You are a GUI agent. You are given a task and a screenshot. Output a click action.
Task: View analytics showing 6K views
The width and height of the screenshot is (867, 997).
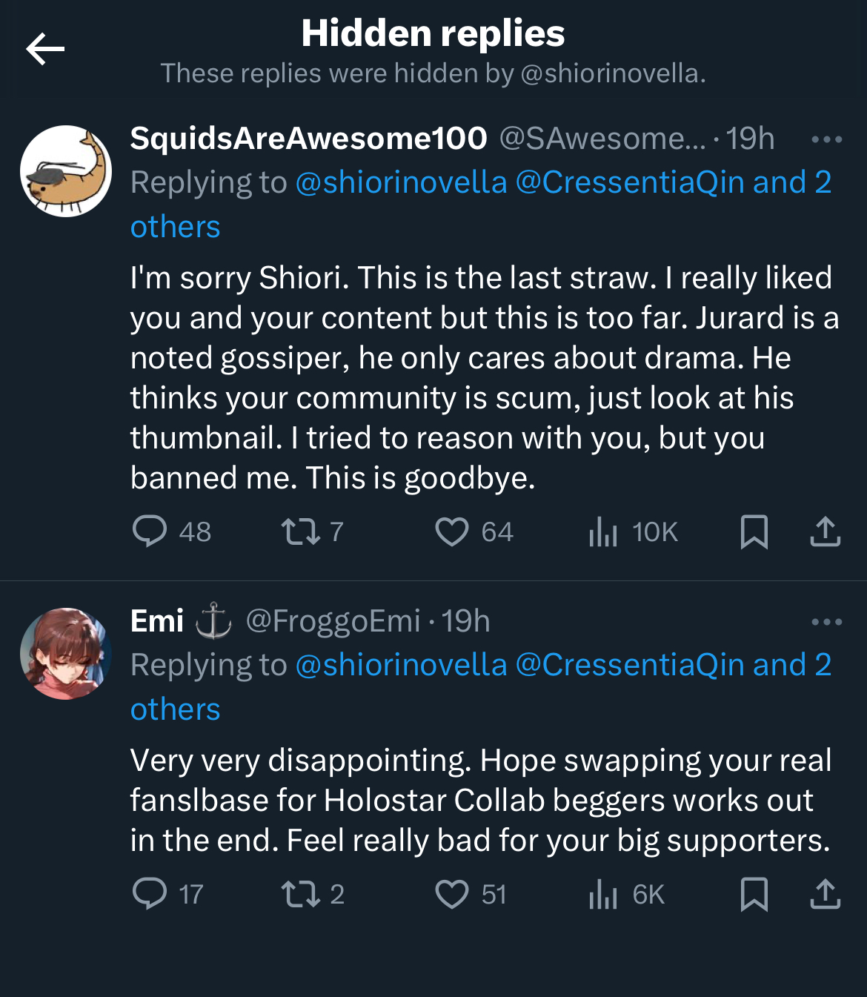pos(603,894)
